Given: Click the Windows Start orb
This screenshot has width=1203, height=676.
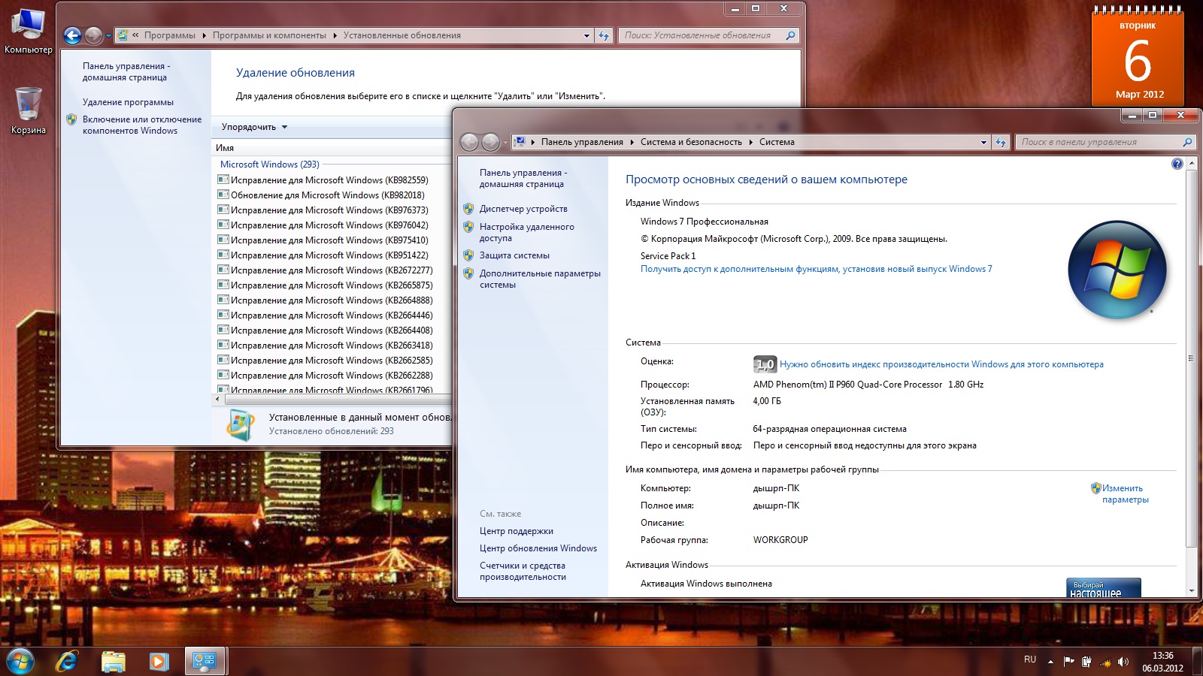Looking at the screenshot, I should point(20,661).
